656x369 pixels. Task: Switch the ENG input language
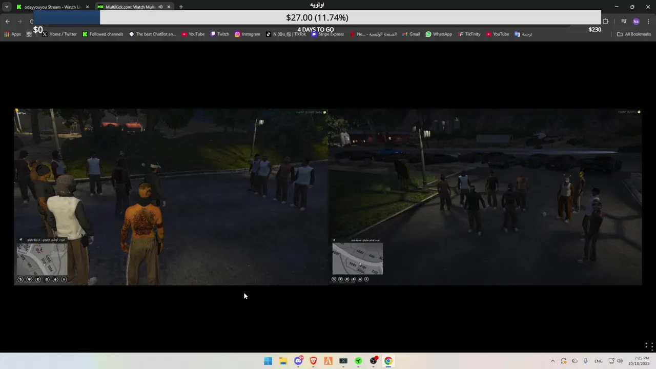(598, 361)
